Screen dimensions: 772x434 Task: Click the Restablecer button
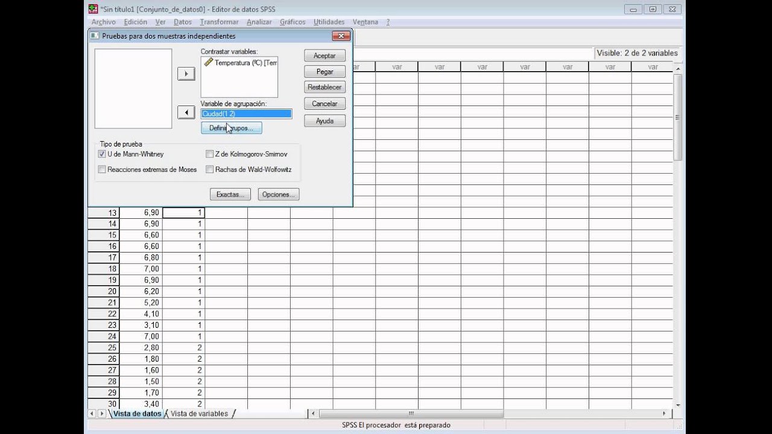(324, 87)
